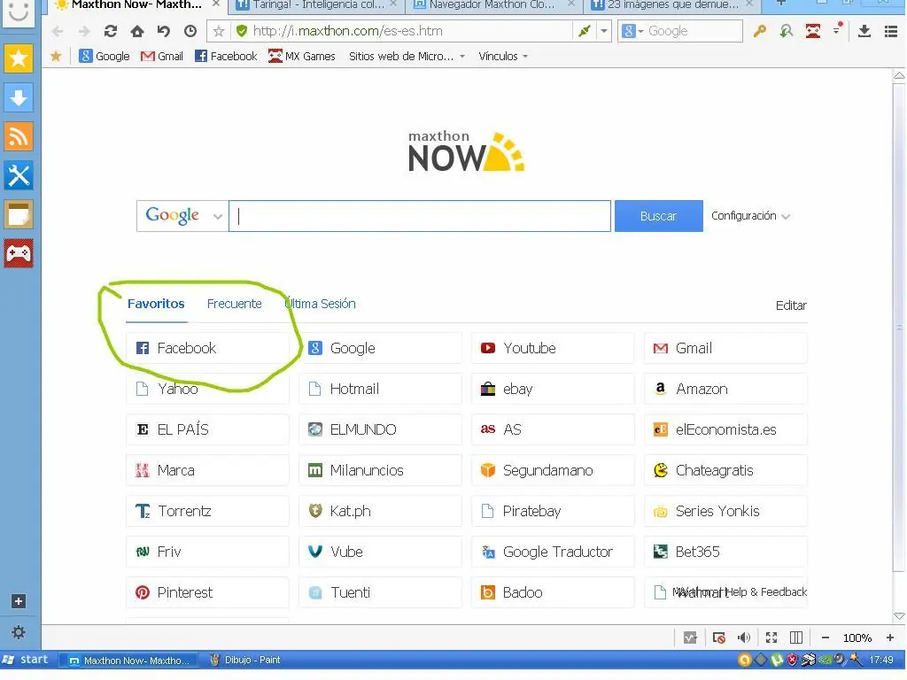This screenshot has width=907, height=680.
Task: Click the Maxthon Now taskbar button
Action: tap(128, 660)
